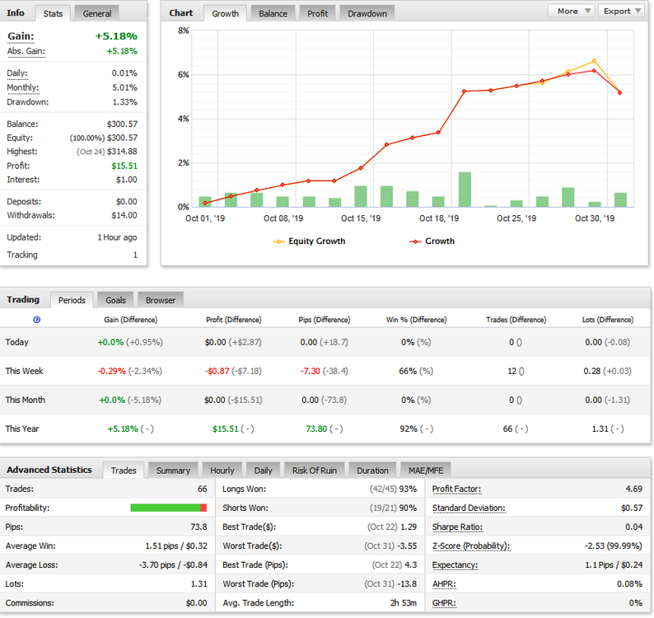Click the Longs Won value 93%
The height and width of the screenshot is (618, 654).
click(408, 489)
